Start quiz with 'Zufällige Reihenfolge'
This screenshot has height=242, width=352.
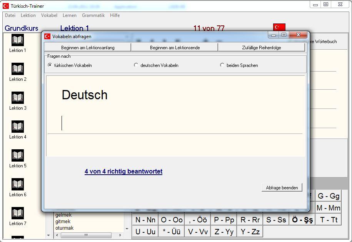pyautogui.click(x=262, y=48)
